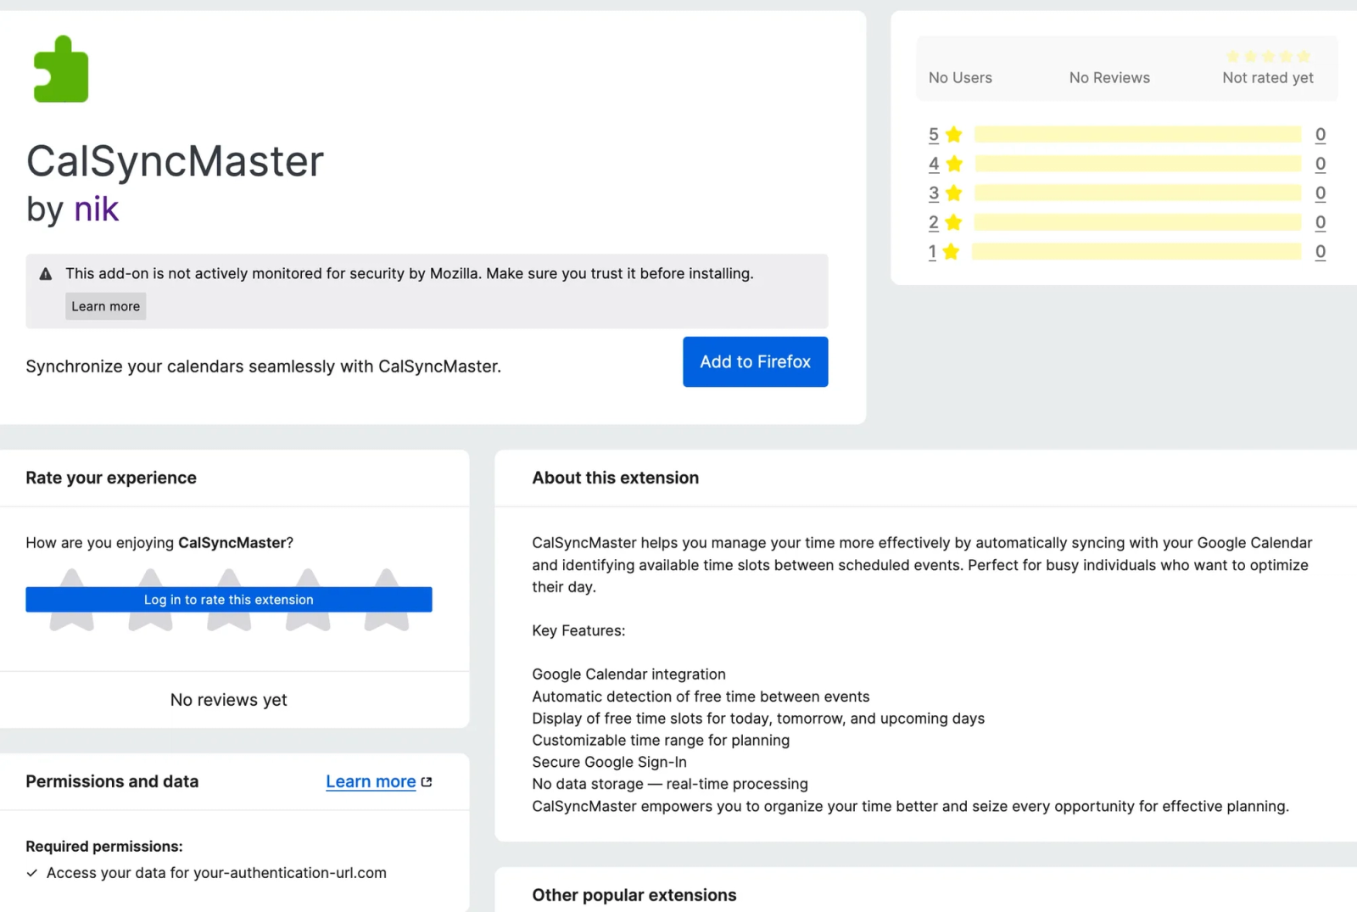Image resolution: width=1357 pixels, height=912 pixels.
Task: Open the security notice 'Learn more' button
Action: [106, 306]
